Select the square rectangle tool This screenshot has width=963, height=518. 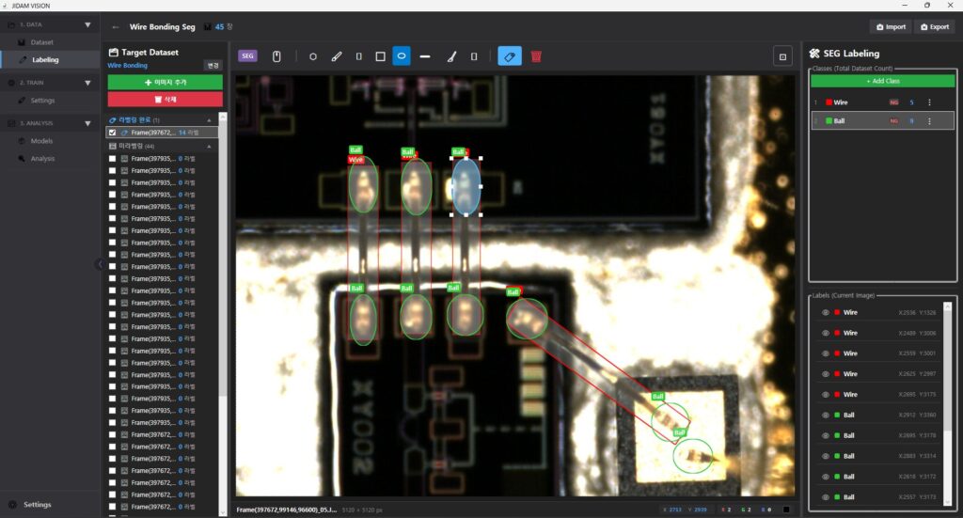click(x=380, y=56)
